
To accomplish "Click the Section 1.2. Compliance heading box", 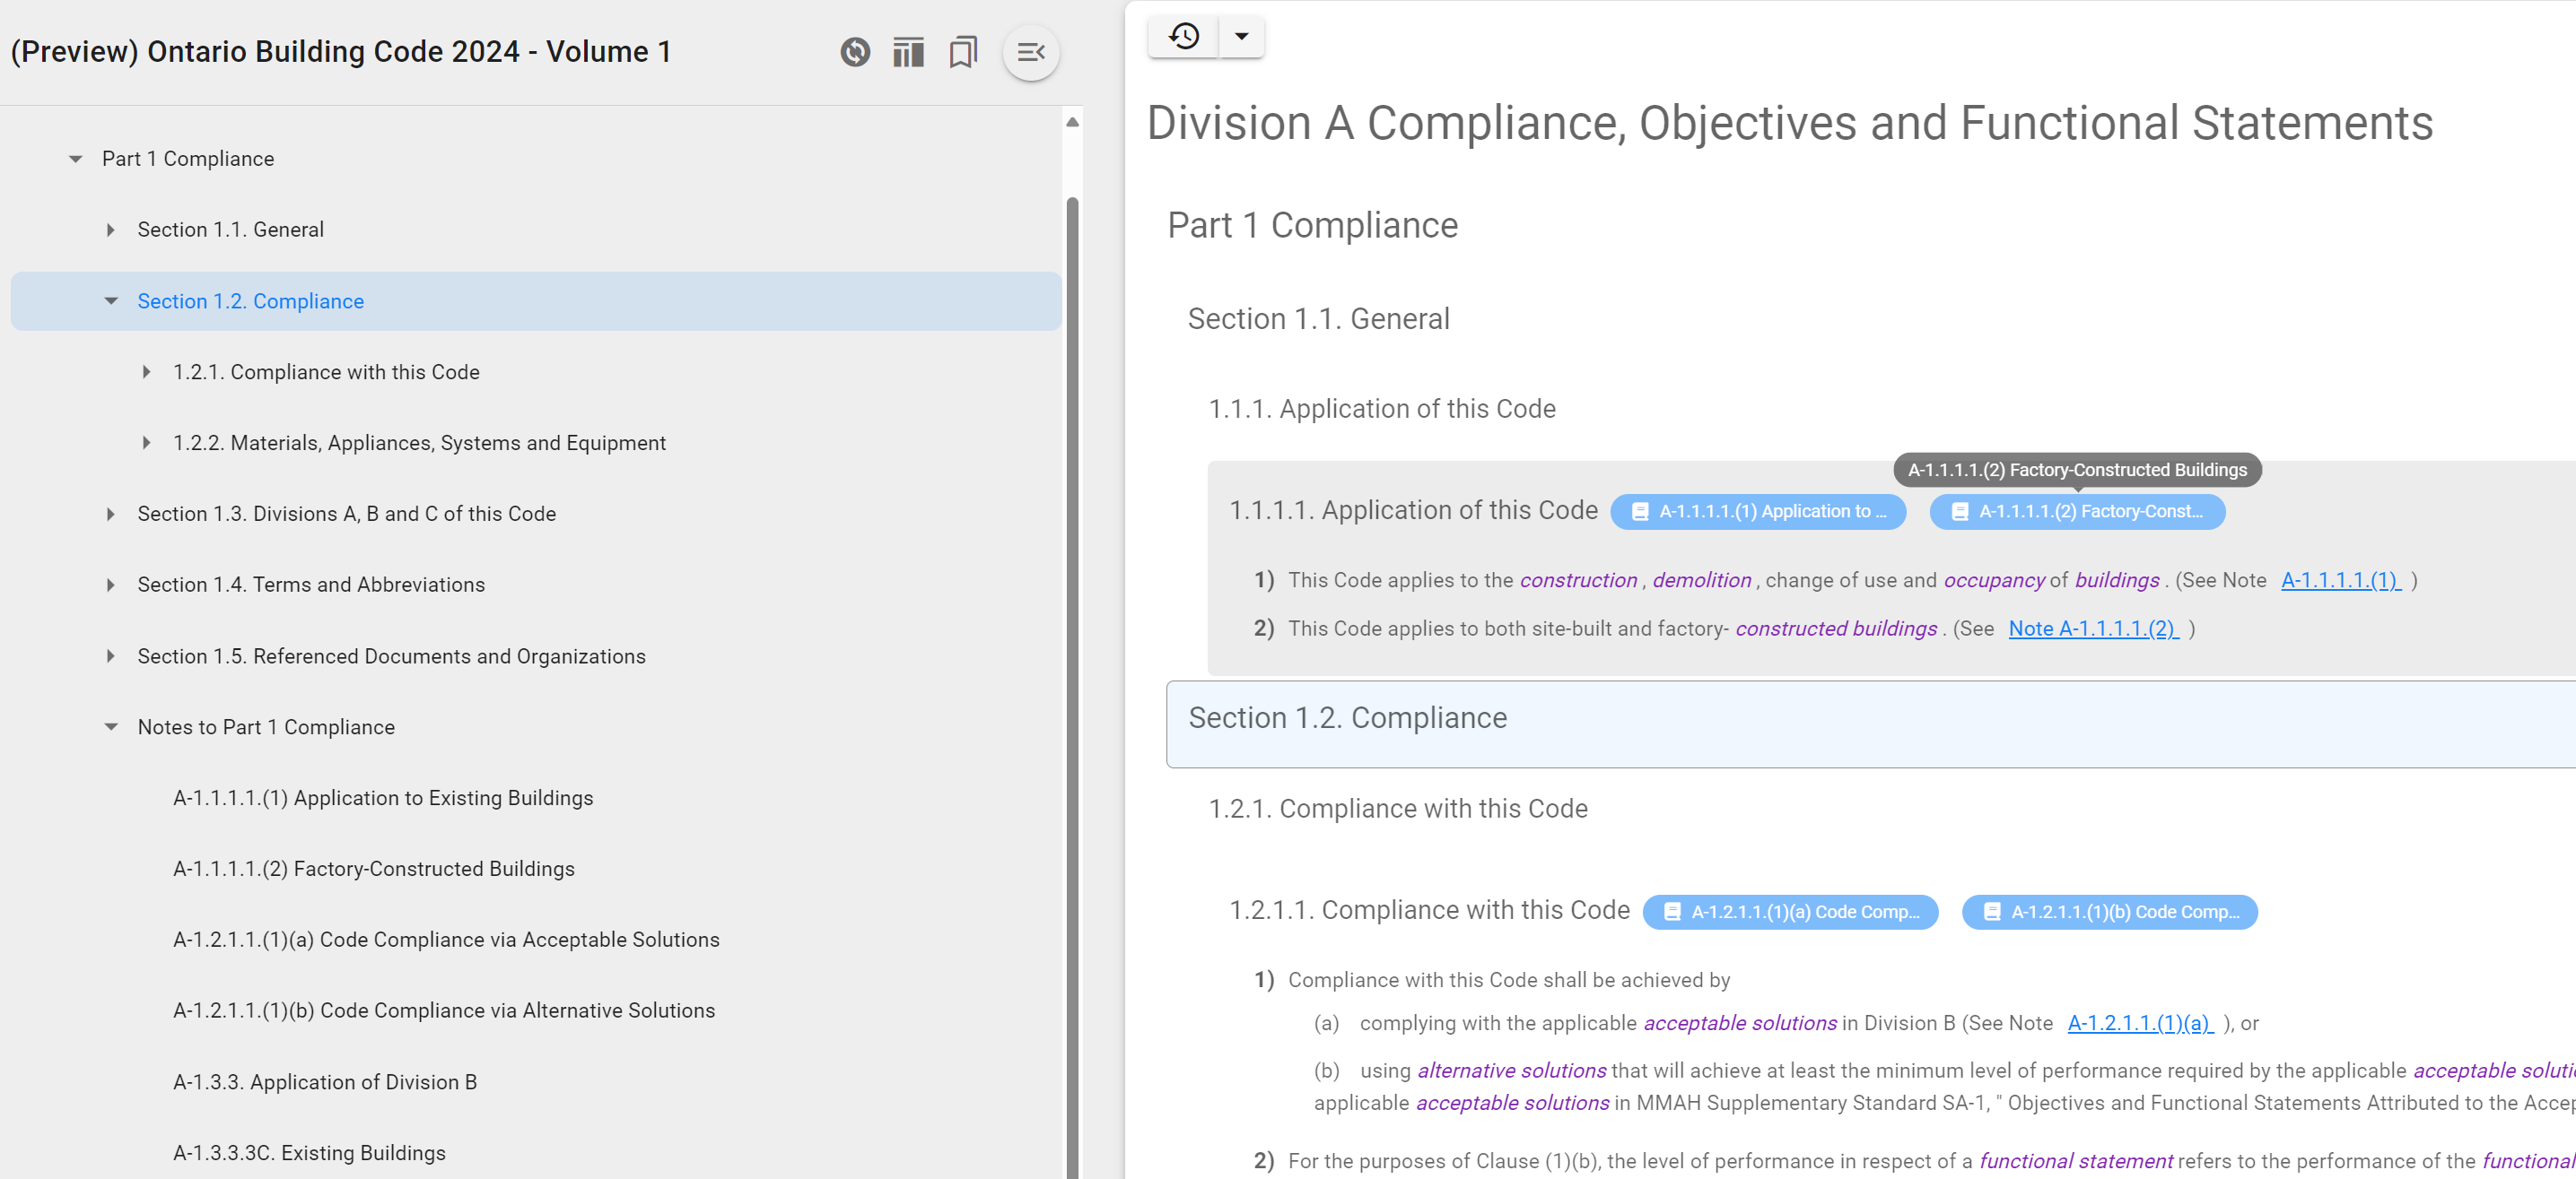I will 1870,724.
